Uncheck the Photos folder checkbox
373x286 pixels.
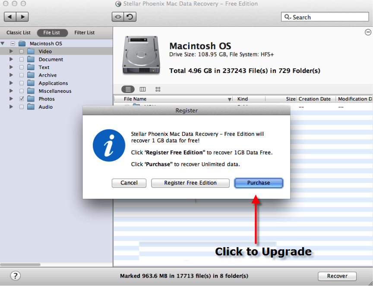22,99
